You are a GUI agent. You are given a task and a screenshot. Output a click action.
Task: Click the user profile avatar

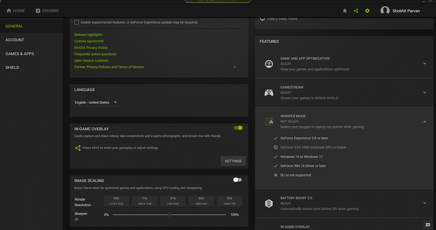point(385,11)
